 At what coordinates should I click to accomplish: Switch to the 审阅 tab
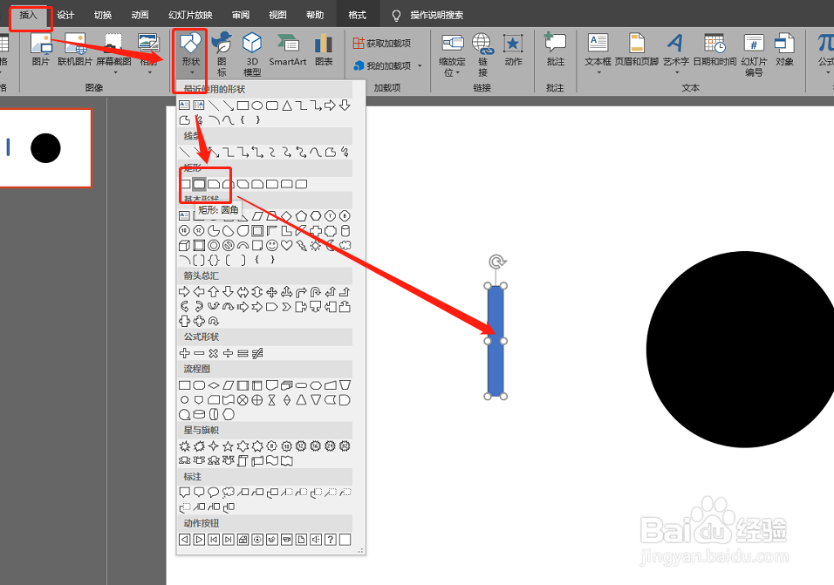click(241, 15)
